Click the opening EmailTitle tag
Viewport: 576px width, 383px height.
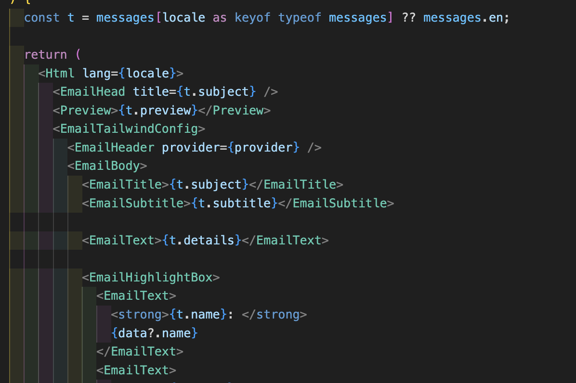[x=125, y=184]
